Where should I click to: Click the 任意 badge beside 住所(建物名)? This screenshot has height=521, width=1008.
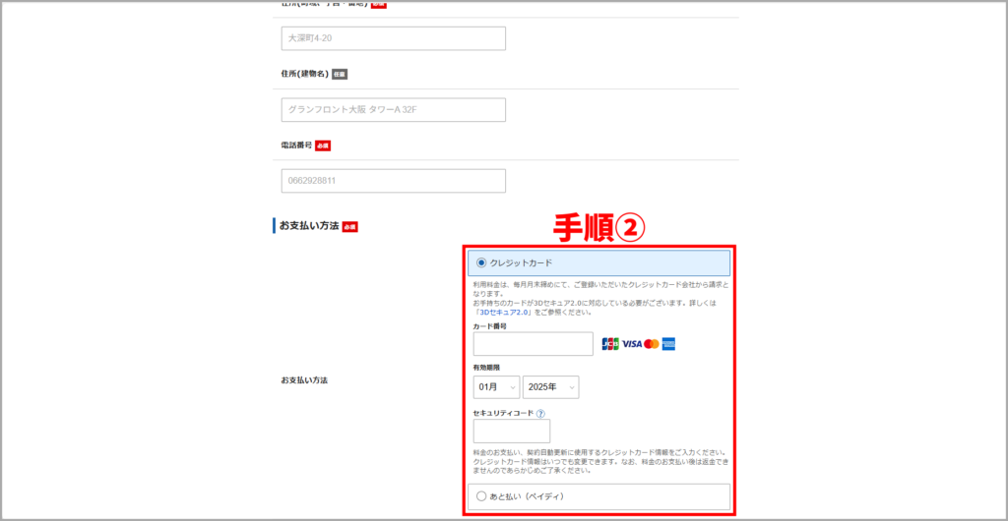click(340, 74)
